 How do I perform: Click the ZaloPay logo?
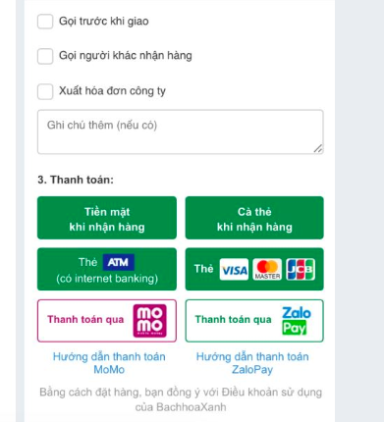pos(297,321)
